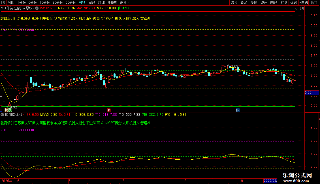Select the 30分钟 period tab

[x=57, y=3]
